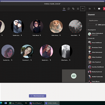105x105 pixels.
Task: Toggle the microphone mute state
Action: (x=94, y=9)
